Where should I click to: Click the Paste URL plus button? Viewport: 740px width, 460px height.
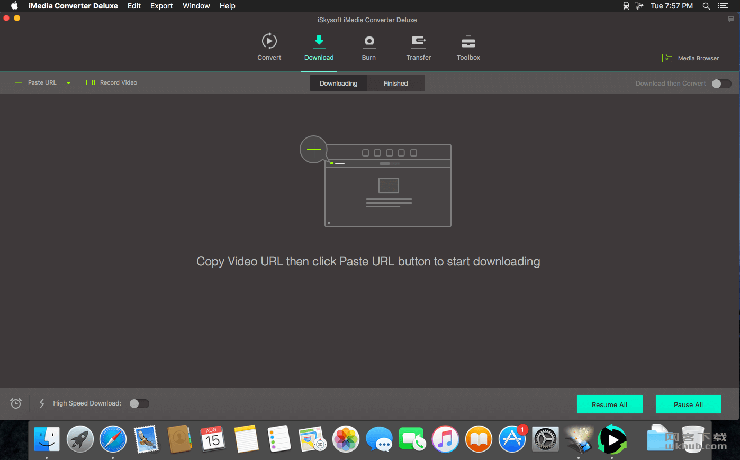(x=19, y=82)
